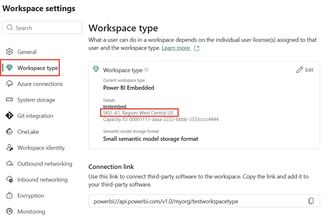Click the Power BI Embedded text

[128, 88]
